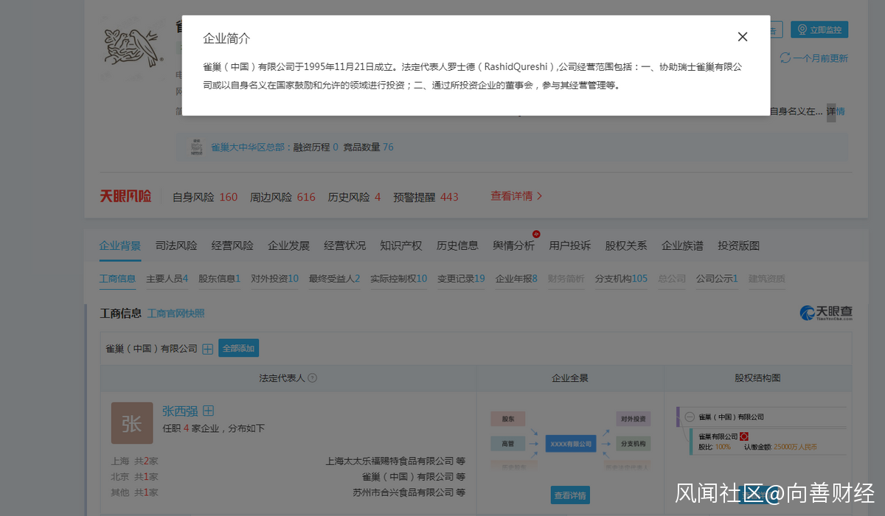The width and height of the screenshot is (885, 516).
Task: Switch to the 企业族谱 tab
Action: click(682, 245)
